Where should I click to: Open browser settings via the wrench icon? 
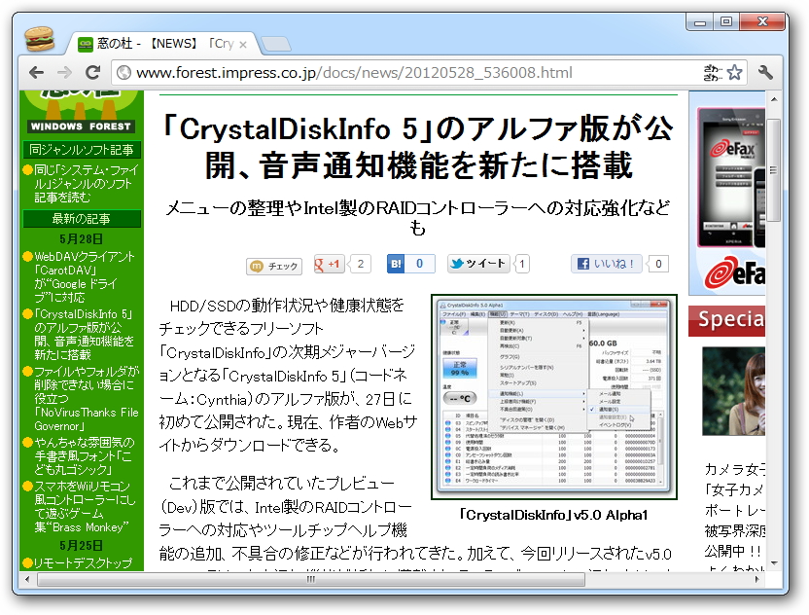tap(767, 71)
